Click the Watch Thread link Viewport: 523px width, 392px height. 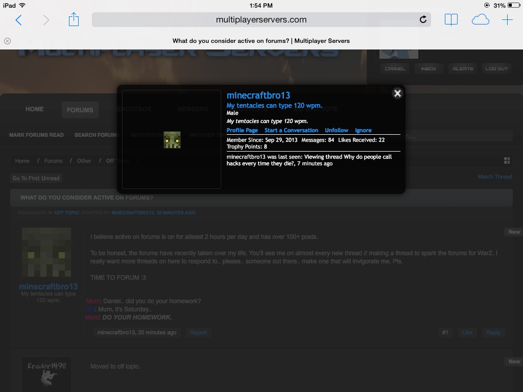click(494, 177)
